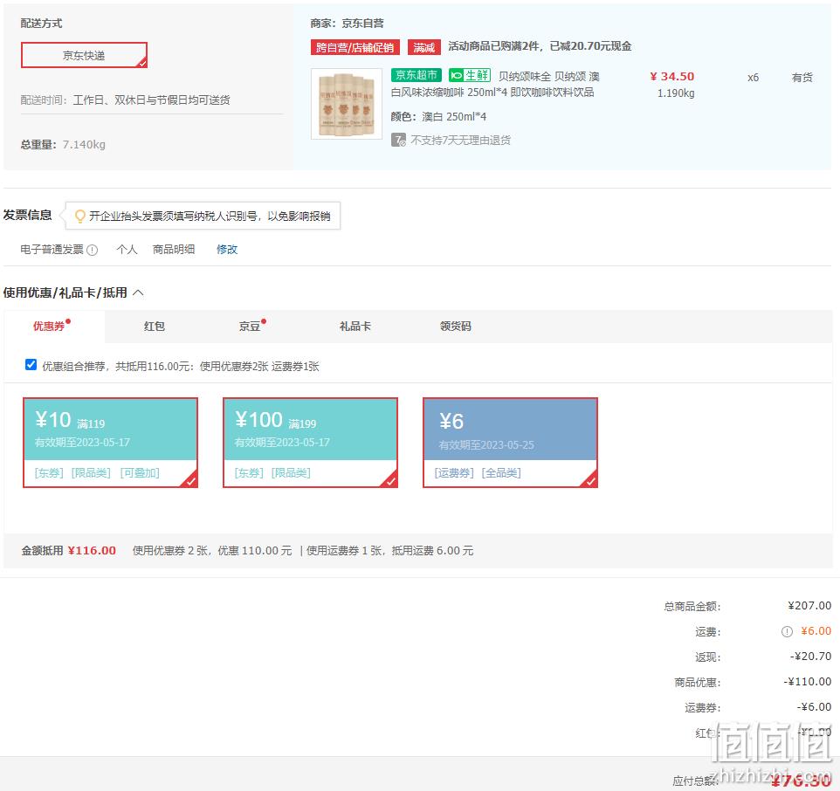
Task: Open 贝纳颂 coffee product title link
Action: pyautogui.click(x=495, y=84)
